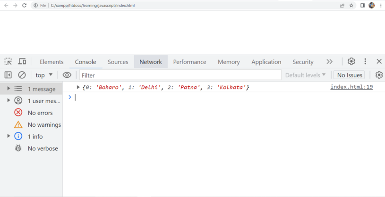Expand the 1 message sidebar group

click(x=9, y=89)
